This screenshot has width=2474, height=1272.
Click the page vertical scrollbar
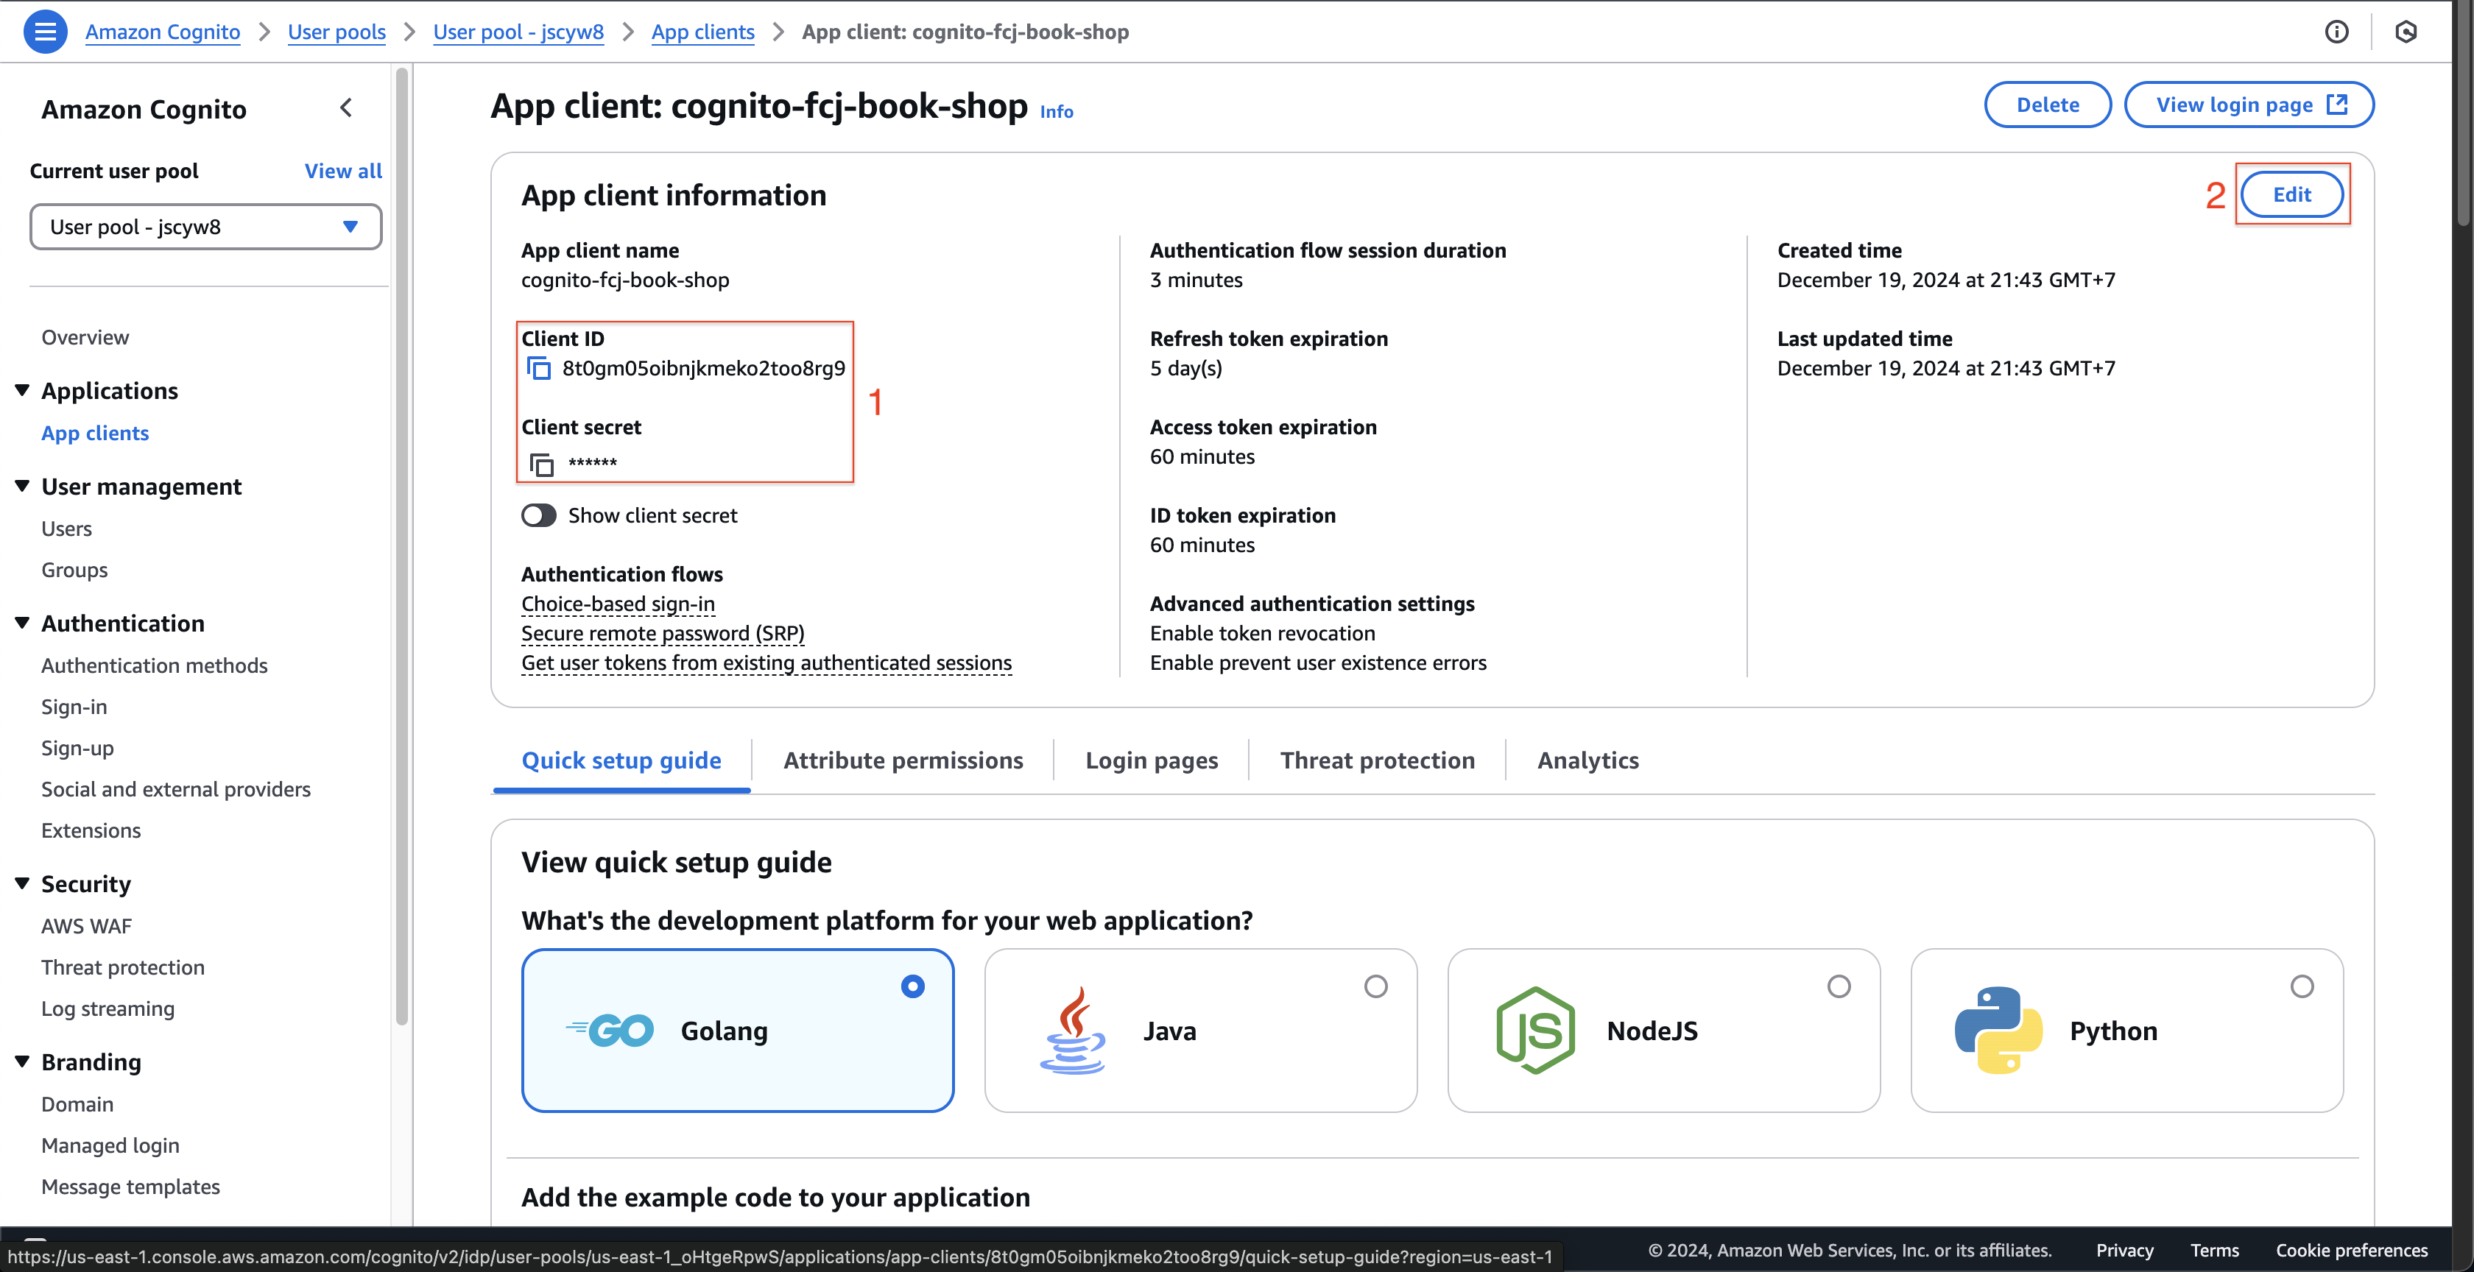pyautogui.click(x=2464, y=113)
